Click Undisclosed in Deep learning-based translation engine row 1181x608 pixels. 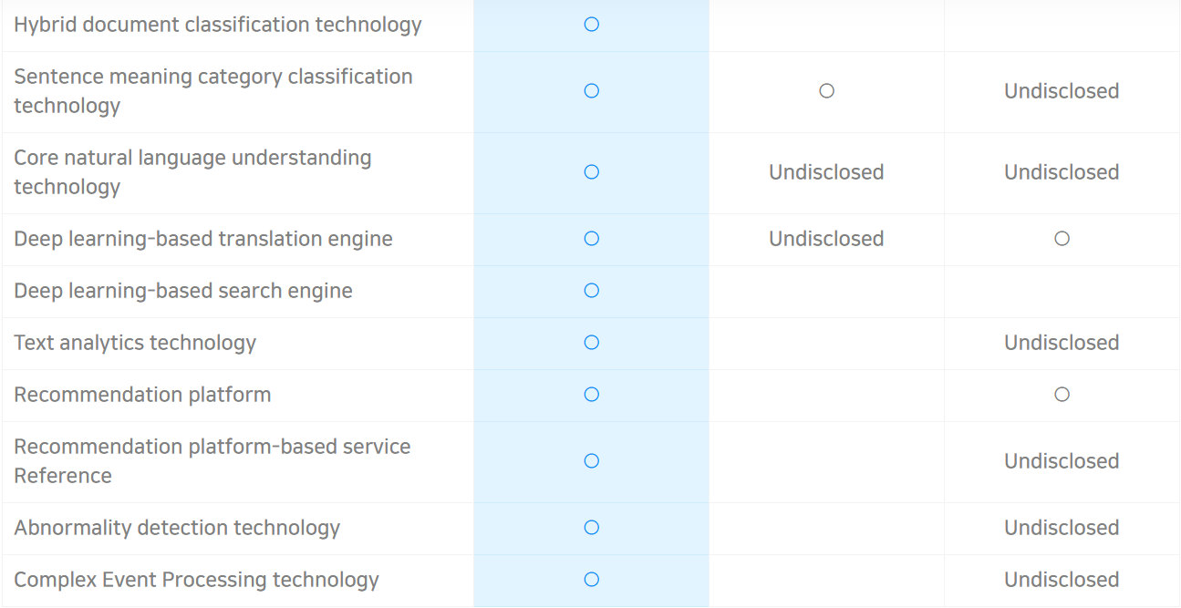[826, 239]
